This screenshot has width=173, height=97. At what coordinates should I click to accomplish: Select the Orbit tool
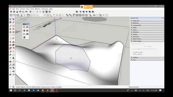[10, 62]
